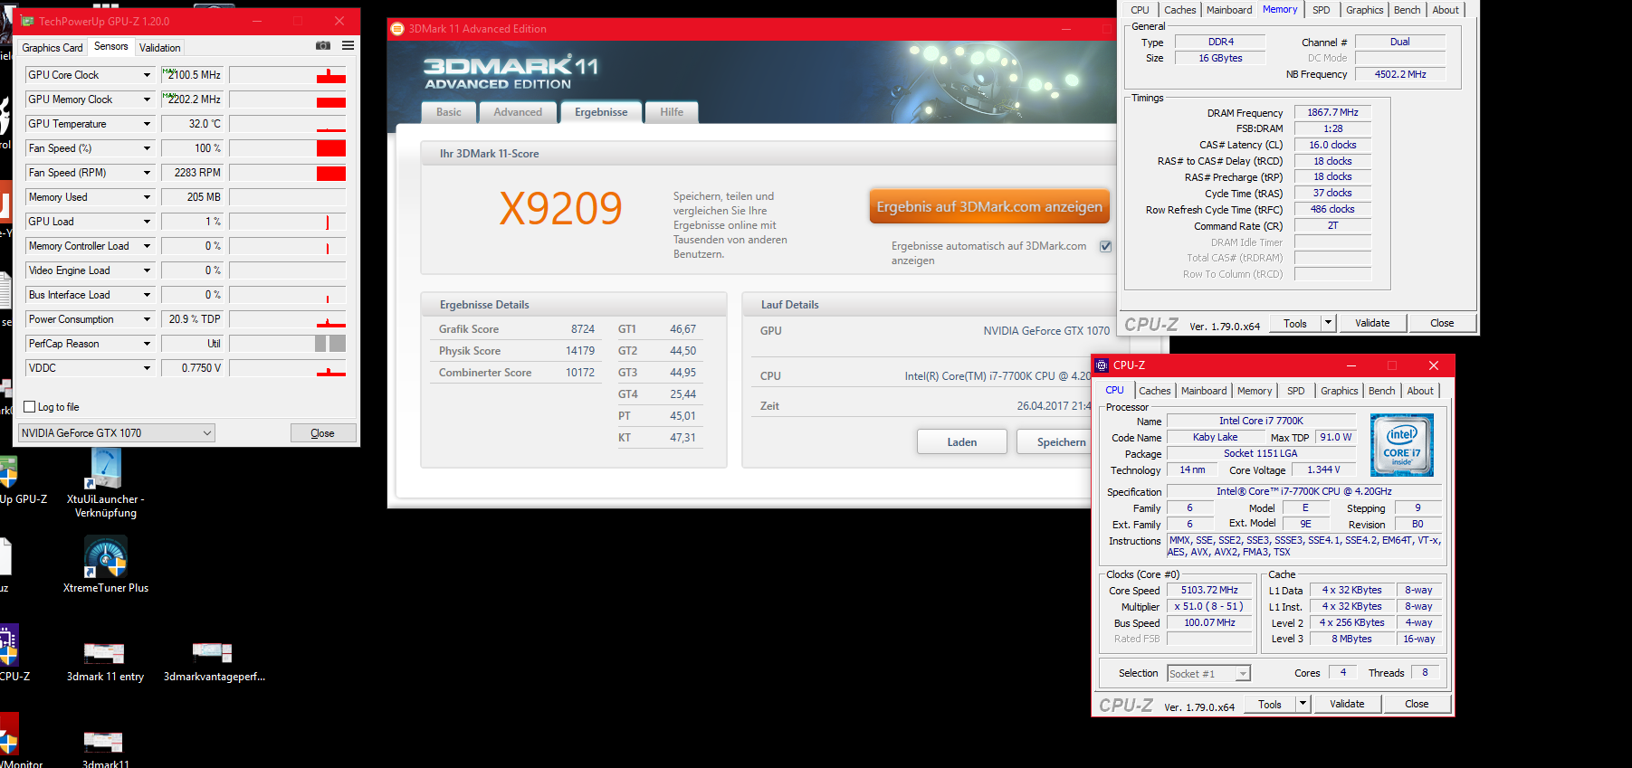The width and height of the screenshot is (1632, 768).
Task: Click the DRAM Frequency 1867.7 MHz field
Action: click(1333, 112)
